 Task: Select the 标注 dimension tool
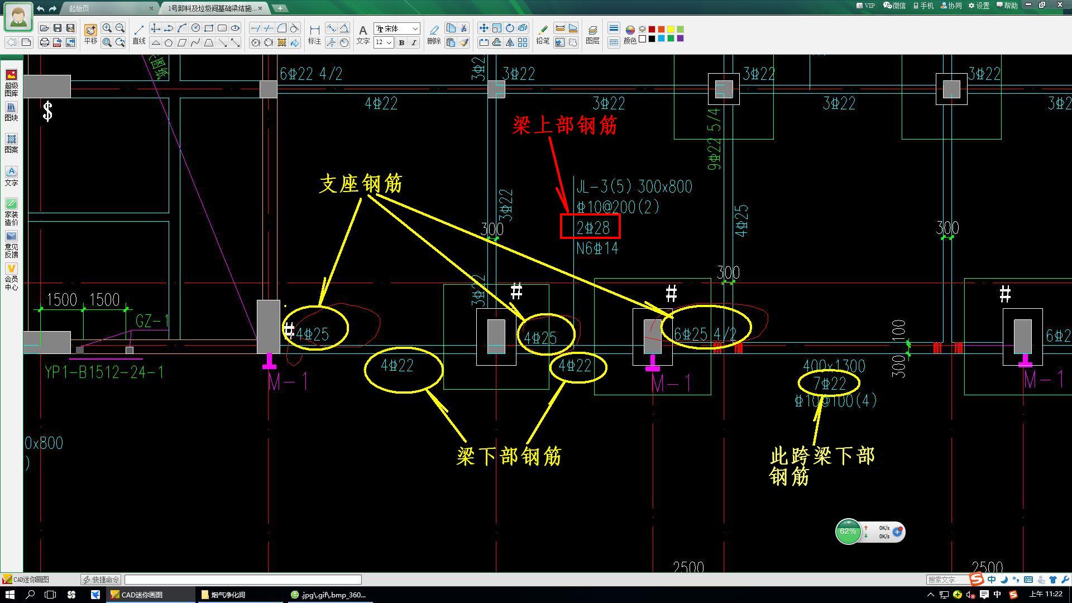(x=314, y=34)
